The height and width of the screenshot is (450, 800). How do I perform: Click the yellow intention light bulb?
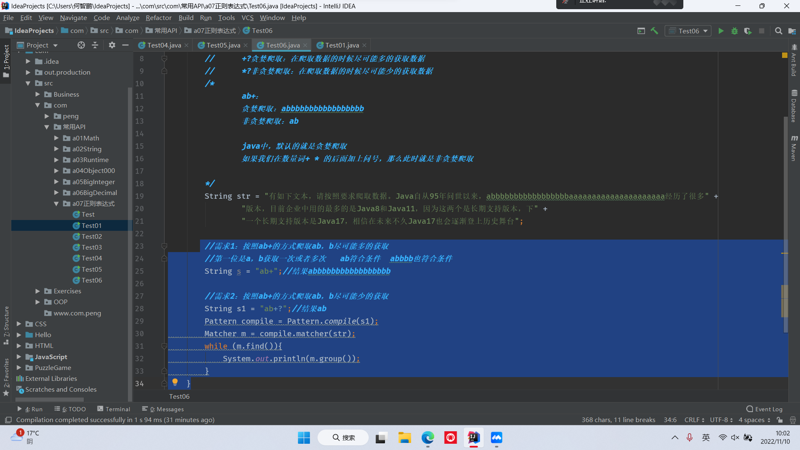click(175, 382)
